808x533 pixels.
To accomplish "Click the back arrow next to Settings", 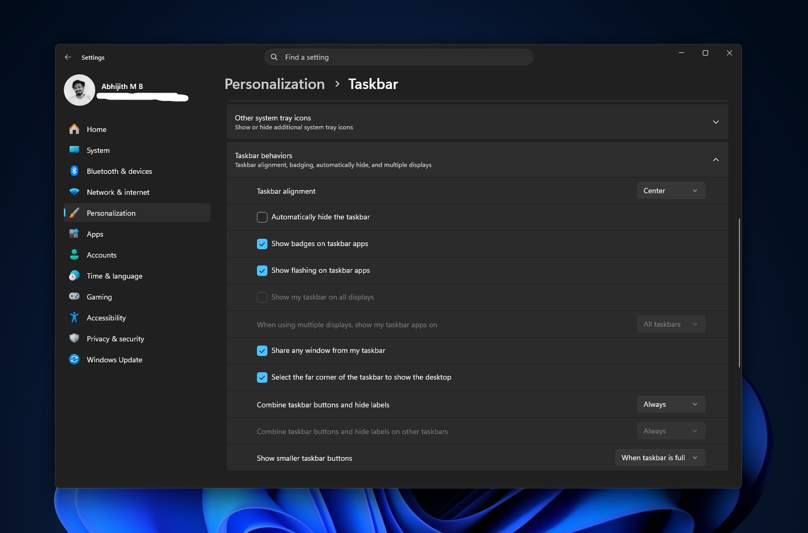I will (68, 57).
